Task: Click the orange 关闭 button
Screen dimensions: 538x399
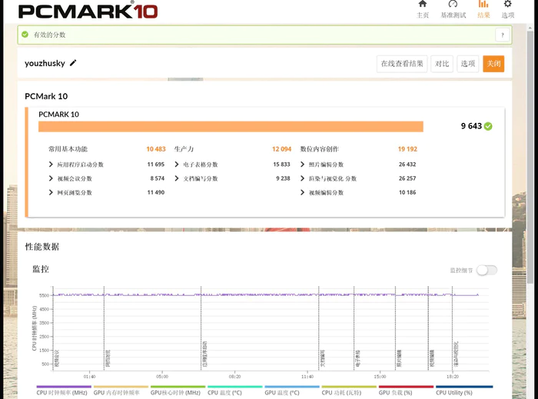Action: click(493, 64)
